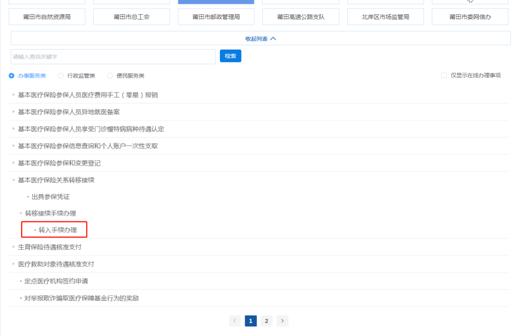Screen dimensions: 516x336
Task: Click the 检索 search button
Action: tap(230, 56)
